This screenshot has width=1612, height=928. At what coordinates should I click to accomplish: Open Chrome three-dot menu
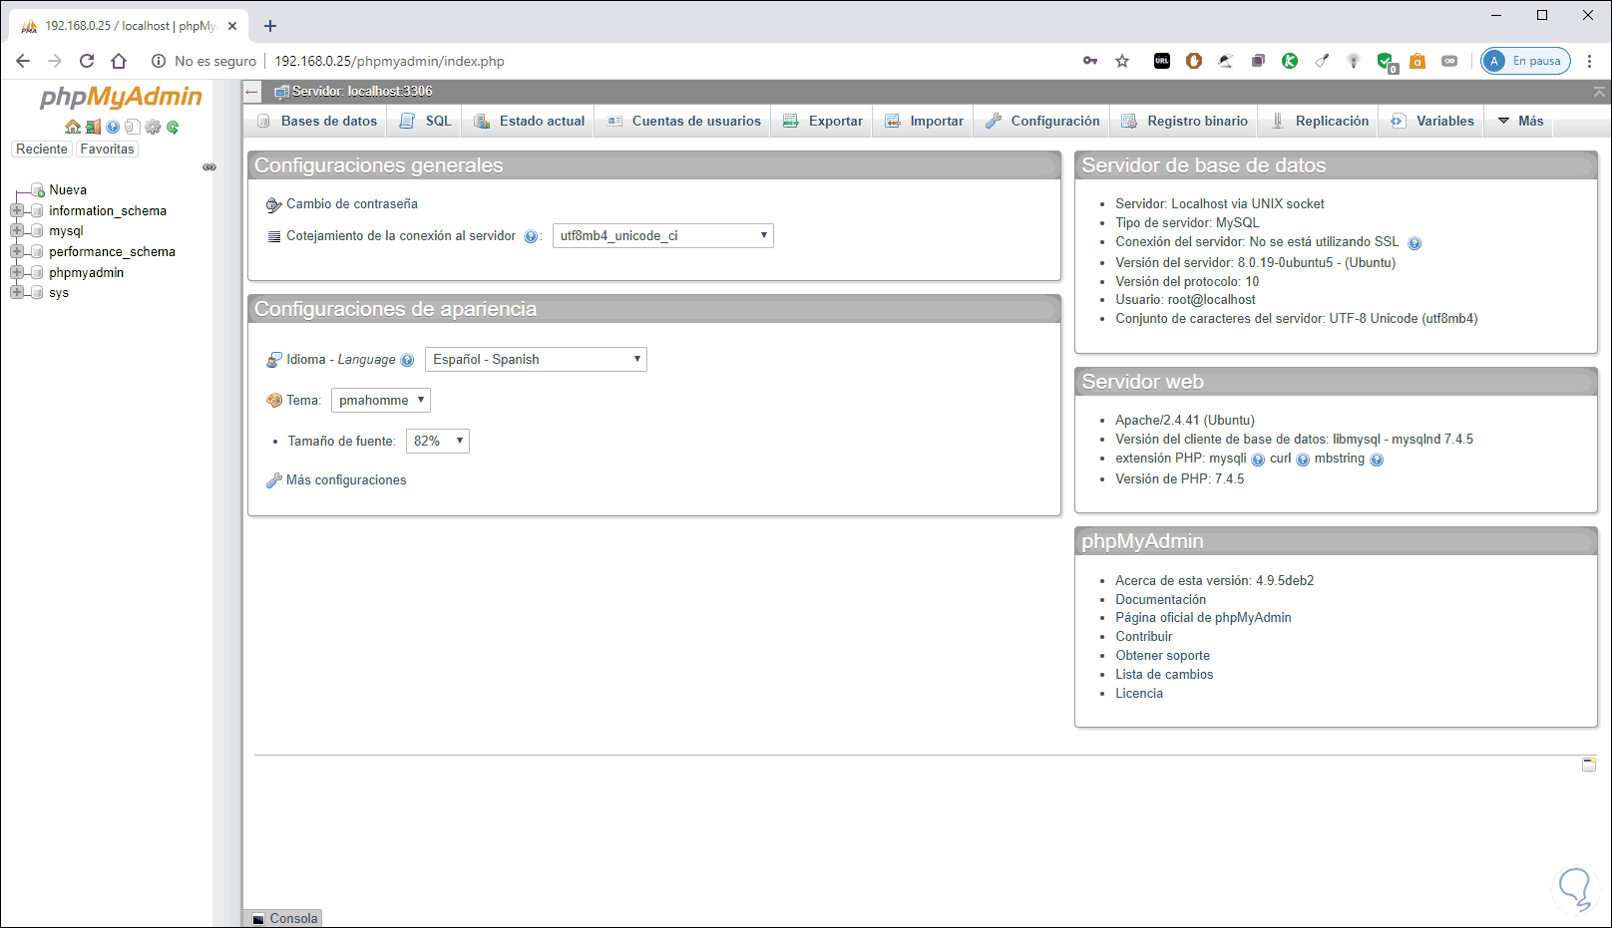click(x=1590, y=61)
